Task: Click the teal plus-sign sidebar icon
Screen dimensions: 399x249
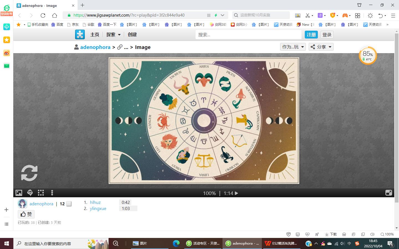Action: [x=7, y=27]
